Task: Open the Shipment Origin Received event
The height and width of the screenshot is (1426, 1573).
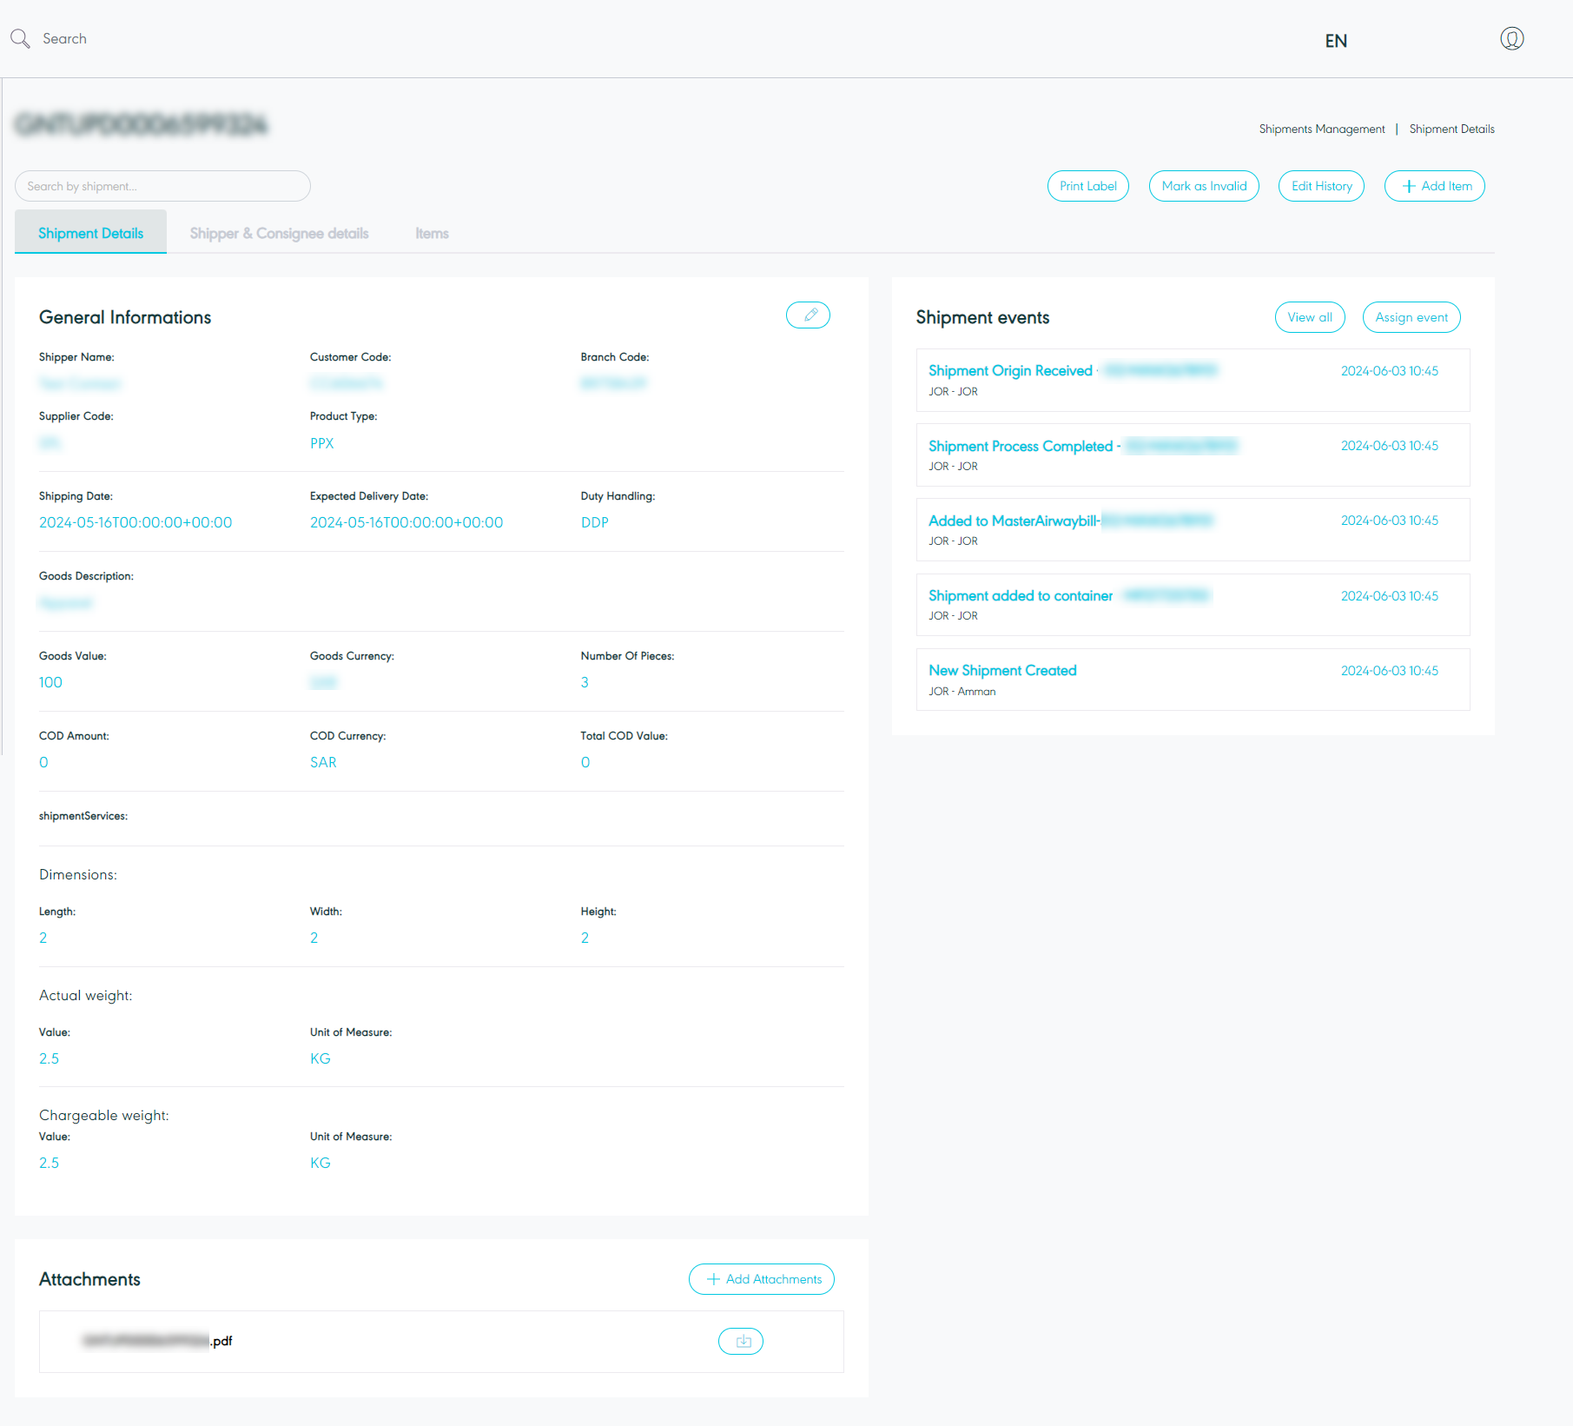Action: point(1010,371)
